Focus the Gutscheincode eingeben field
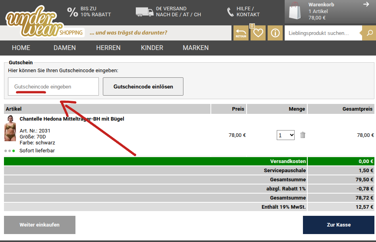The image size is (376, 242). coord(53,86)
